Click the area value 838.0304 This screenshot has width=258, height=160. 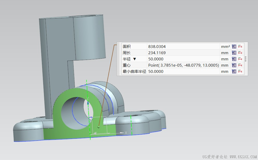[157, 47]
